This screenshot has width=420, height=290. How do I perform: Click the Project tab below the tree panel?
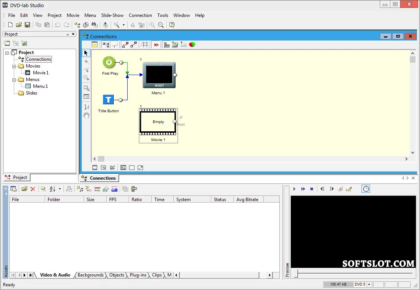point(17,177)
